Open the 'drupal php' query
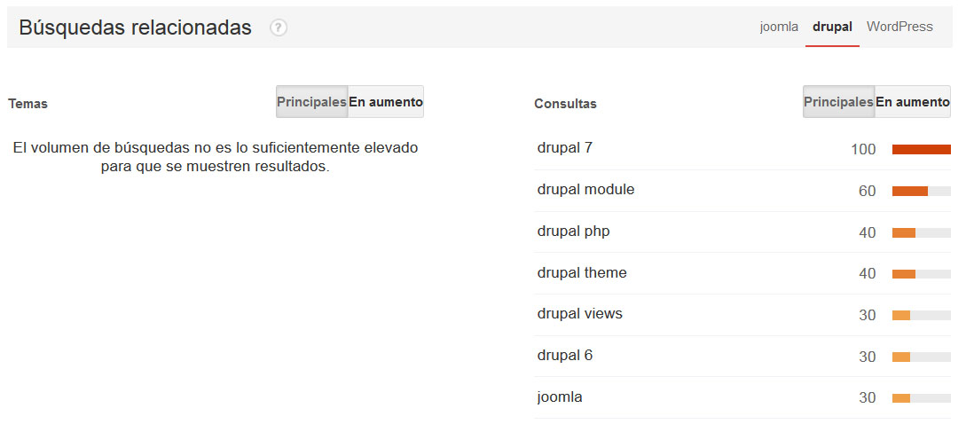The image size is (974, 424). (573, 232)
